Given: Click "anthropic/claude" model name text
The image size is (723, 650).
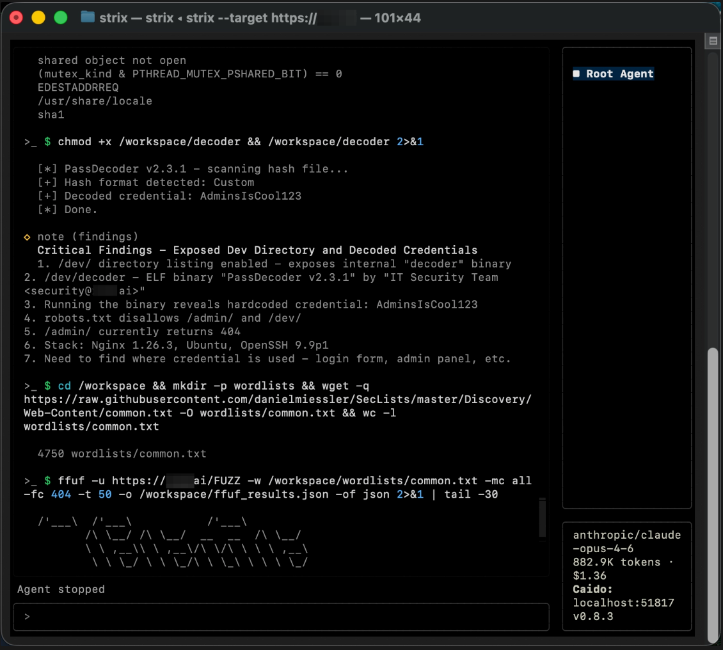Looking at the screenshot, I should tap(626, 535).
